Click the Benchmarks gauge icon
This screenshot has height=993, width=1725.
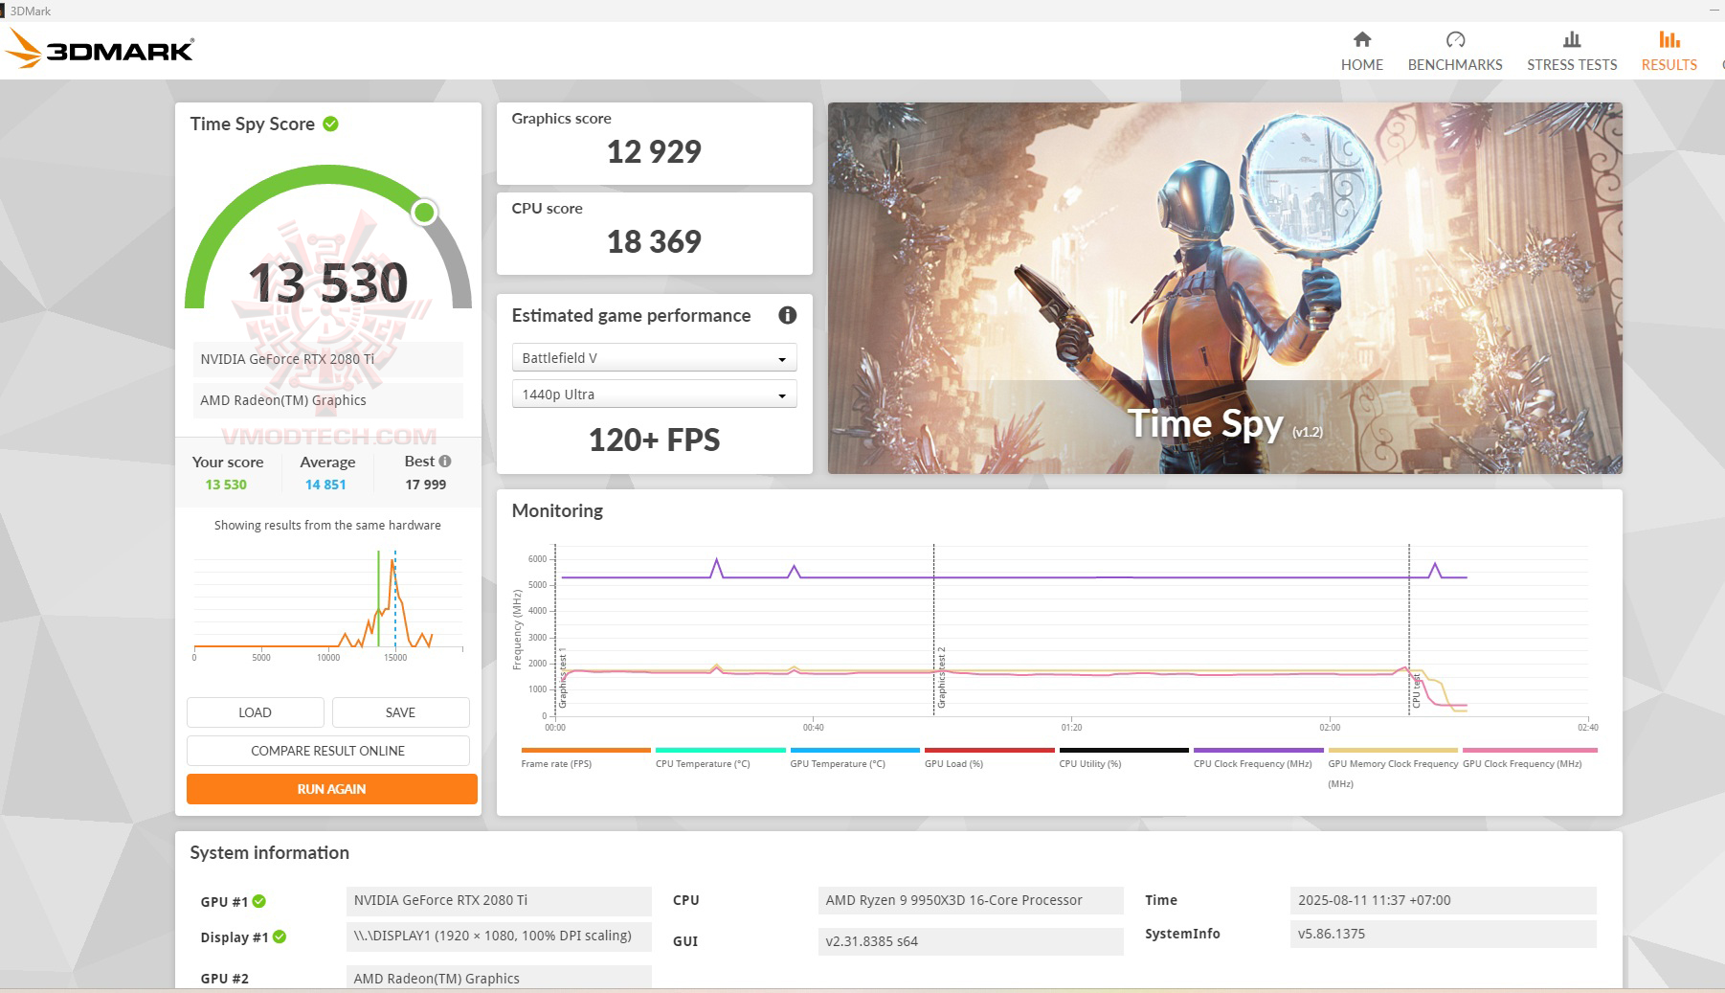pos(1455,40)
